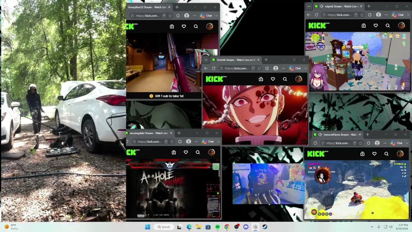Click the Kick logo in Hosh4k window
The width and height of the screenshot is (412, 232).
[x=216, y=79]
